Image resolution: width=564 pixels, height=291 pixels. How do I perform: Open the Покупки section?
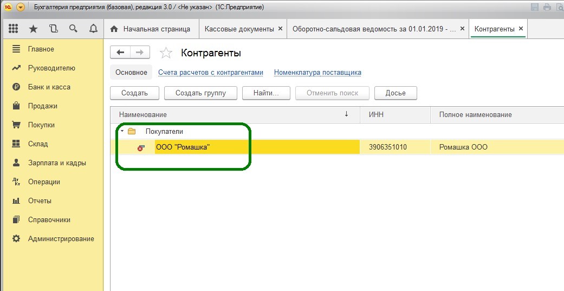(41, 125)
